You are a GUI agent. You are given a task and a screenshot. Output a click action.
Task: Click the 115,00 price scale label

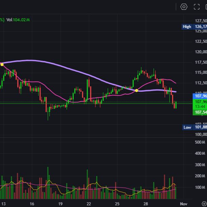tap(201, 72)
